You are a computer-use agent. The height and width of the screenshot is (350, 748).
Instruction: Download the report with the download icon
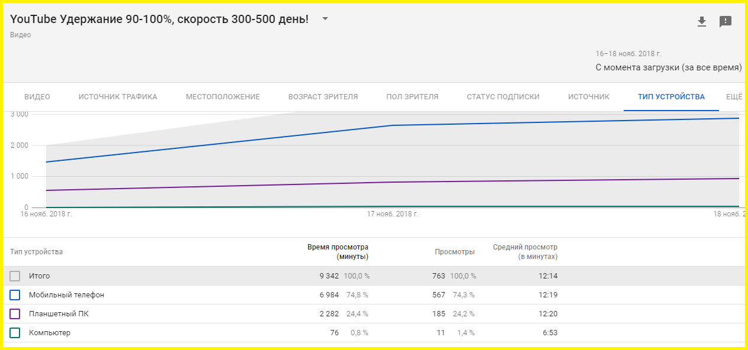702,22
